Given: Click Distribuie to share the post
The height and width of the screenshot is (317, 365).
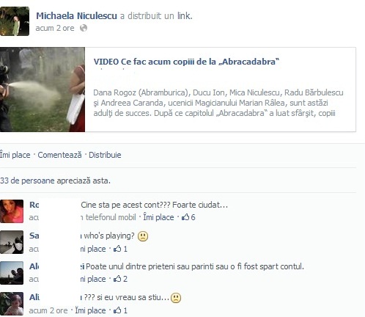Looking at the screenshot, I should click(105, 155).
